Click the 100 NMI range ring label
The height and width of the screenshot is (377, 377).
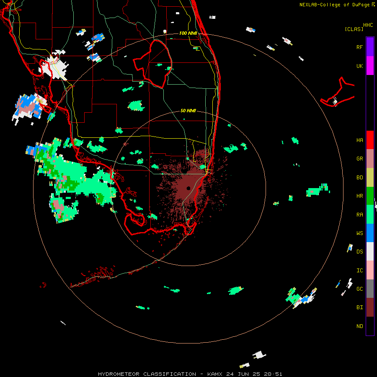pos(188,33)
